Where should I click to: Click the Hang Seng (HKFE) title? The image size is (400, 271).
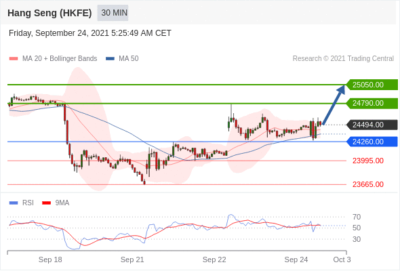pos(49,13)
